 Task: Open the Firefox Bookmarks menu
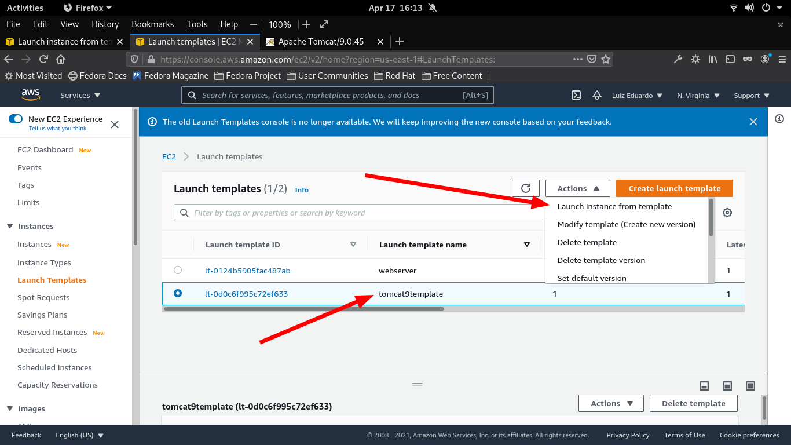click(x=152, y=24)
